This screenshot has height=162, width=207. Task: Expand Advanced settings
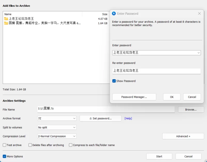click(183, 136)
